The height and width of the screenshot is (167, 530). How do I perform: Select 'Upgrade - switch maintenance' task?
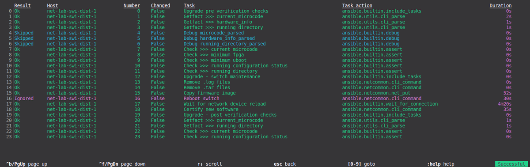coord(222,76)
